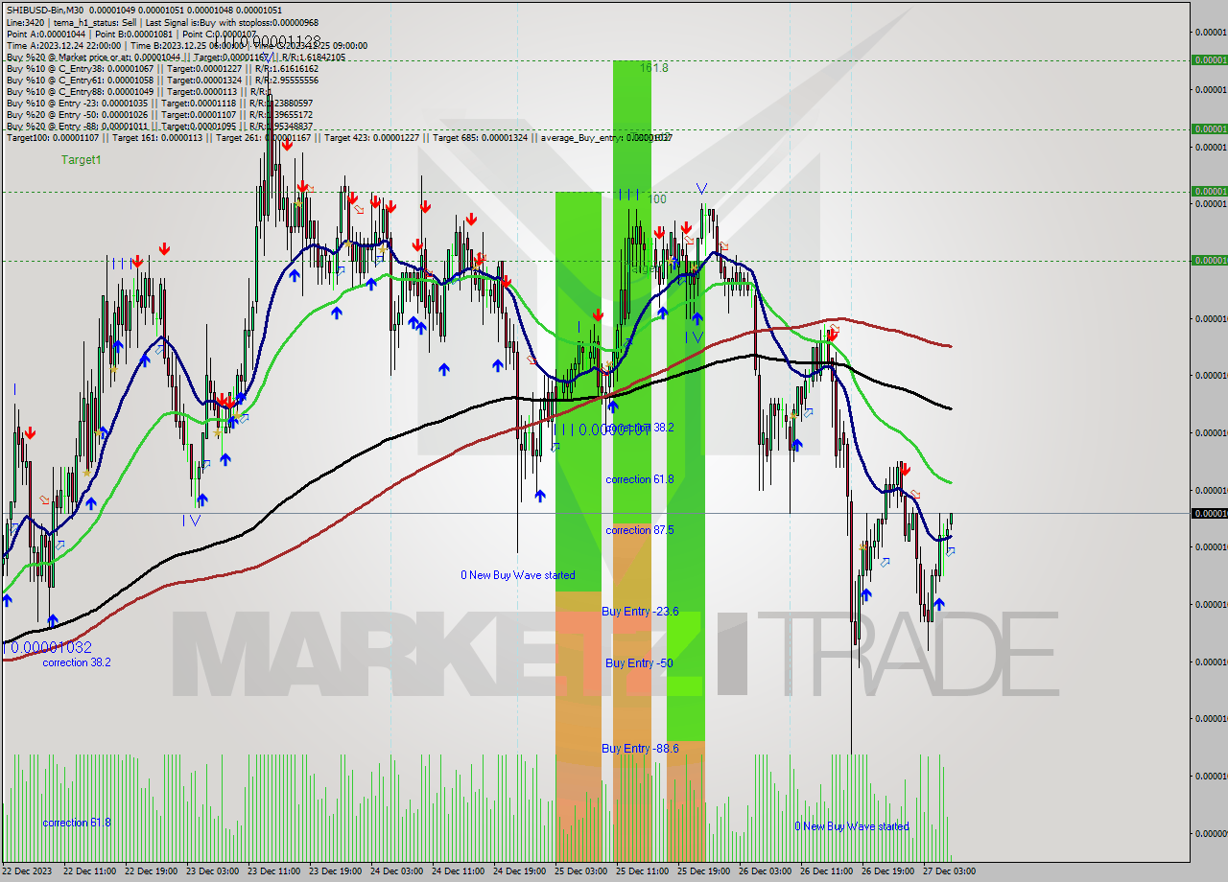This screenshot has height=882, width=1228.
Task: Click the 'Target100: 0.00001107' text
Action: [x=55, y=138]
